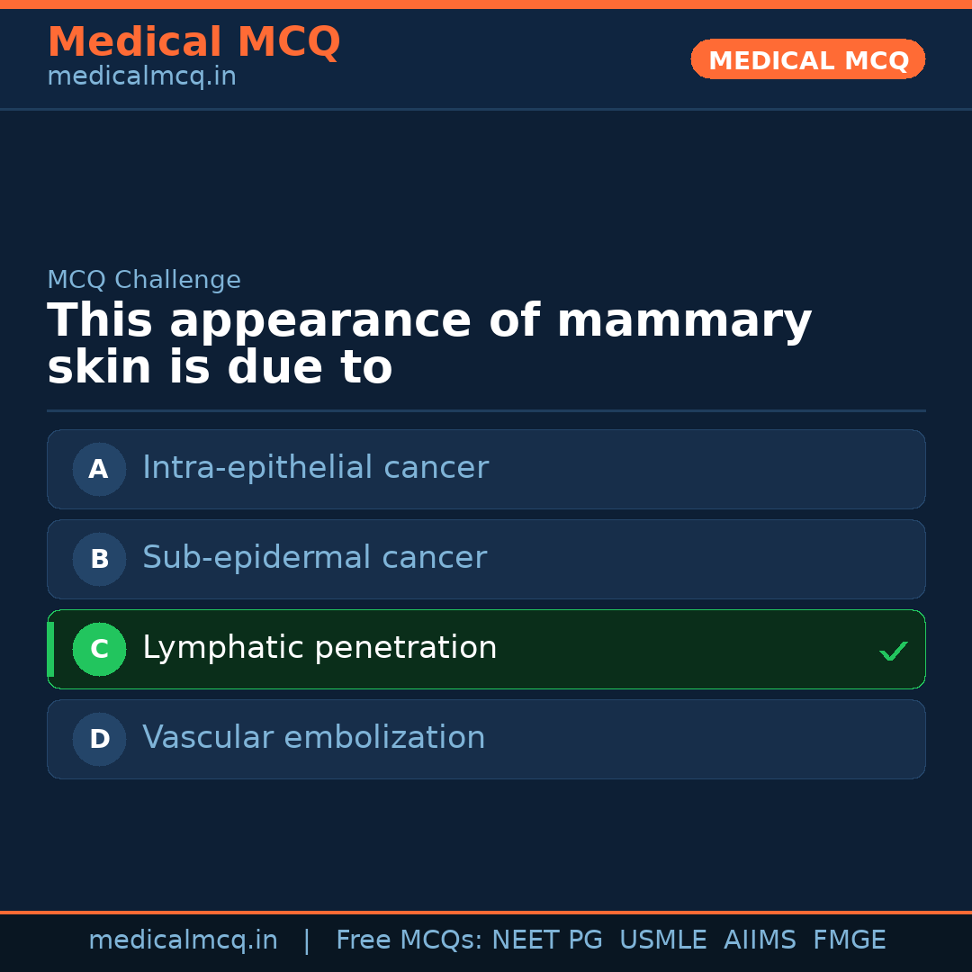
Task: Click the letter D circle icon
Action: tap(99, 739)
